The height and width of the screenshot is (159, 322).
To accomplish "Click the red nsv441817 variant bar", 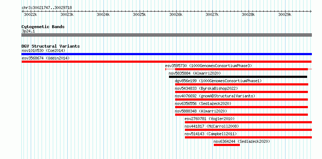I will (x=248, y=130).
